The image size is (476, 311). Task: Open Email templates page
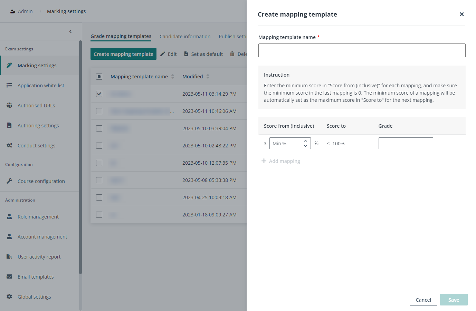pyautogui.click(x=40, y=276)
